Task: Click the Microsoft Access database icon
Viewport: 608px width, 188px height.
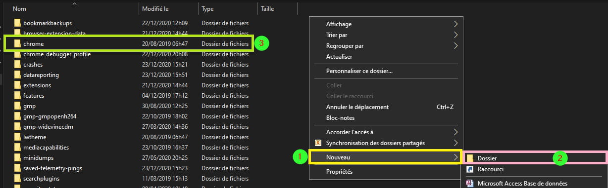Action: coord(470,184)
